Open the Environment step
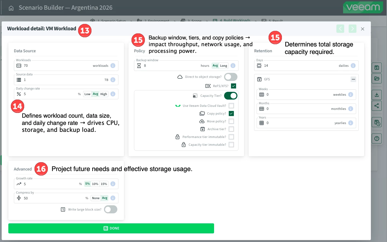Image resolution: width=387 pixels, height=242 pixels. click(x=153, y=20)
